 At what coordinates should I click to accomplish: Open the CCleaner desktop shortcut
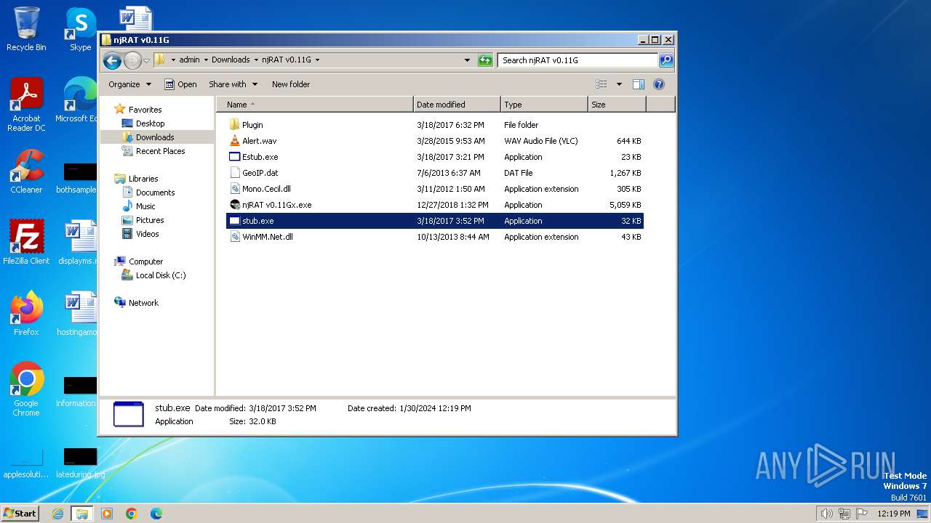pos(26,171)
